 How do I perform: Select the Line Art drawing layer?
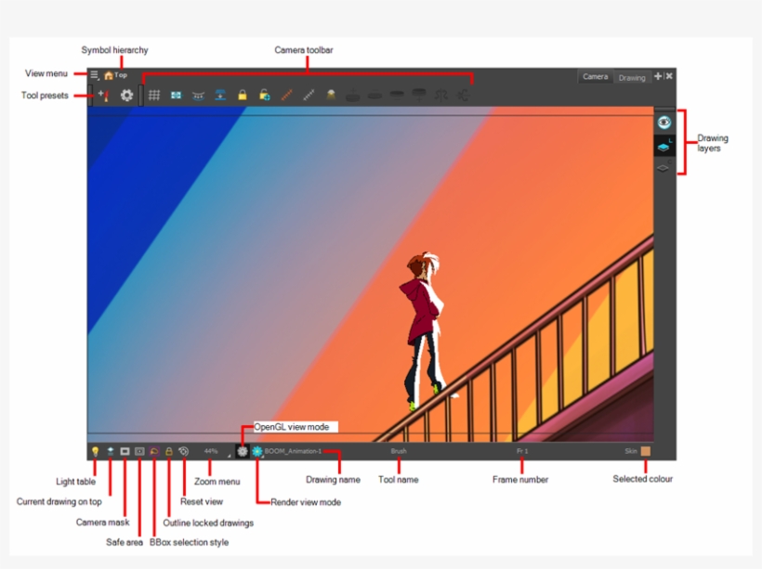(x=663, y=146)
